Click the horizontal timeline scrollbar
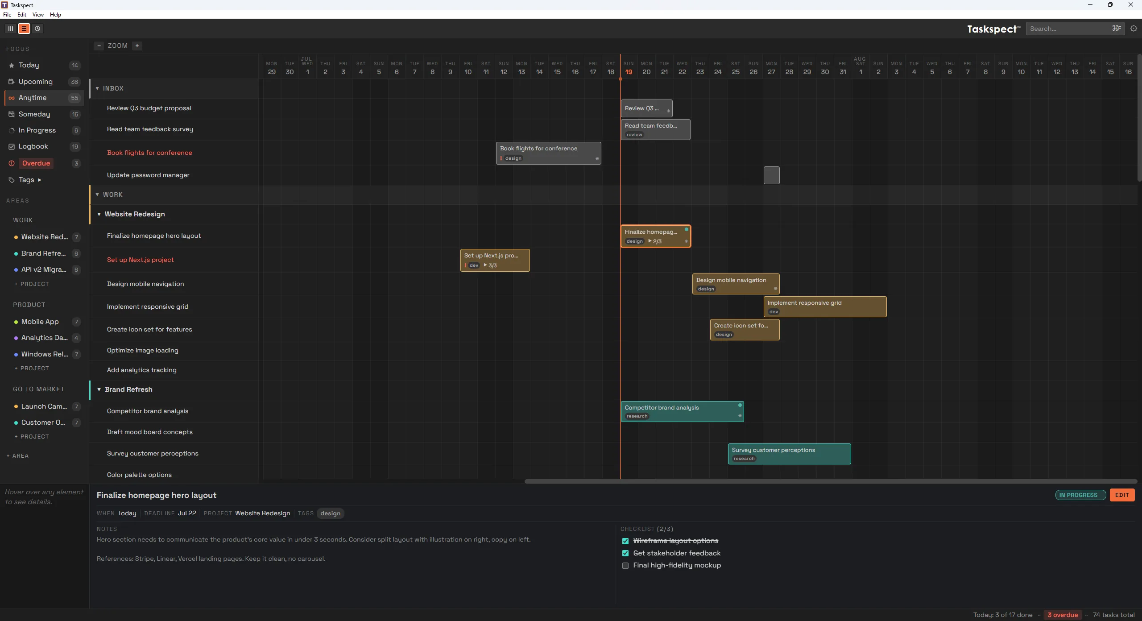 (x=831, y=481)
